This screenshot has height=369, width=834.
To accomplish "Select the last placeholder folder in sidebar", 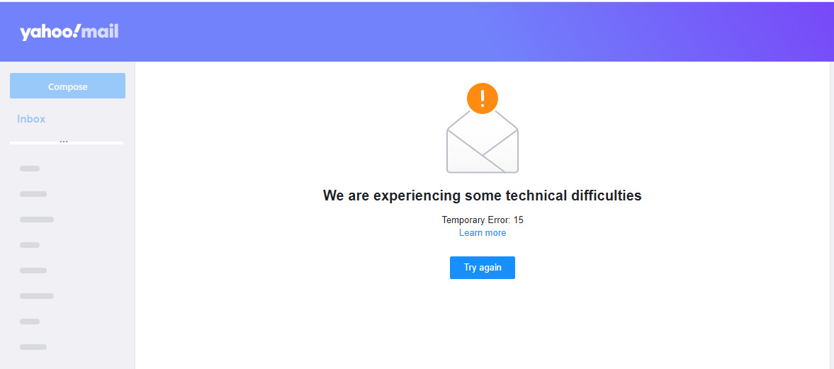I will click(33, 347).
